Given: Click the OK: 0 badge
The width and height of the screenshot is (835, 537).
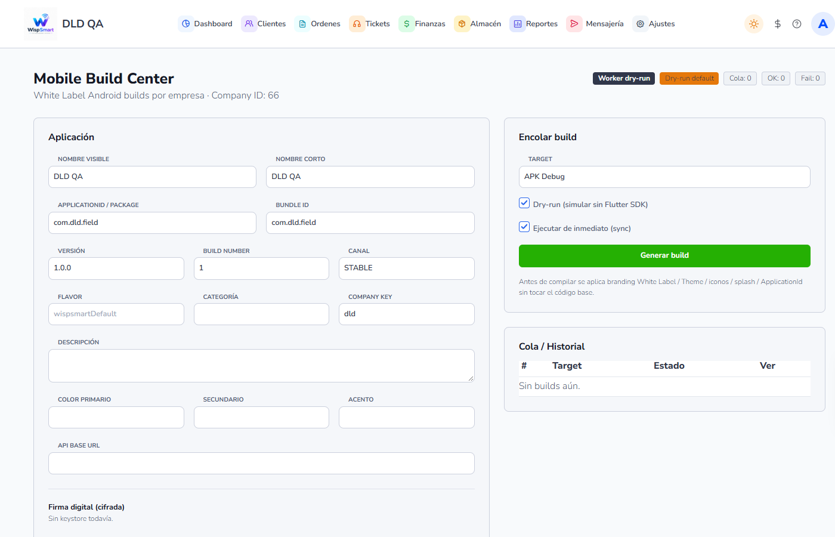Looking at the screenshot, I should point(776,78).
